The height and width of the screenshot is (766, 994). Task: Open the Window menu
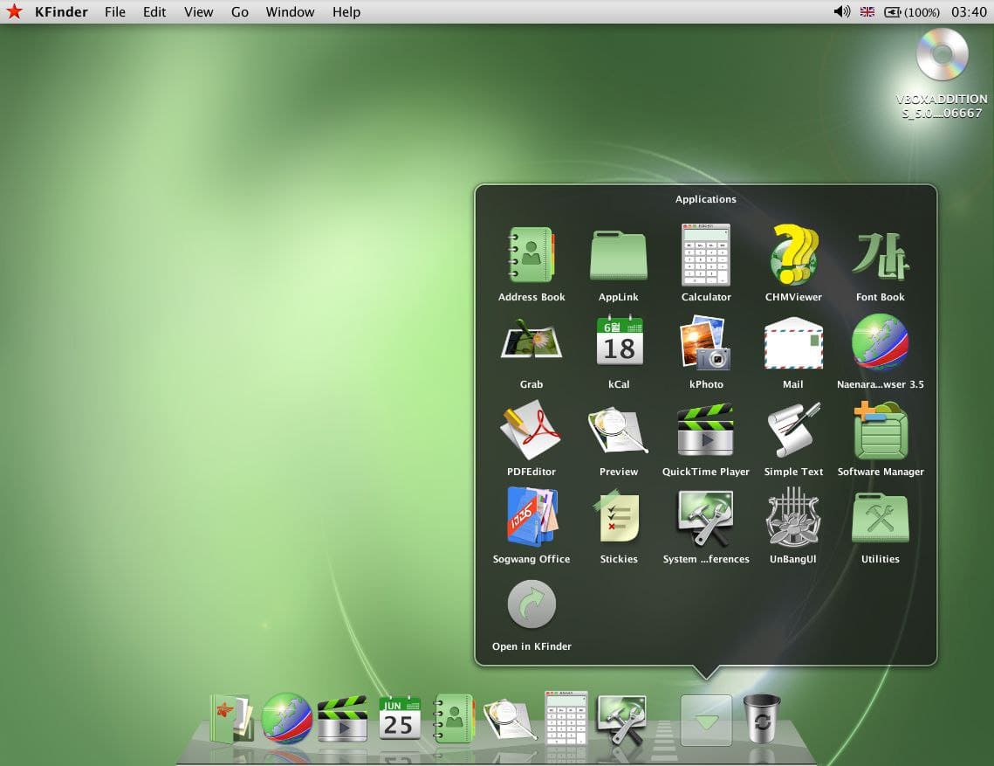pyautogui.click(x=290, y=11)
